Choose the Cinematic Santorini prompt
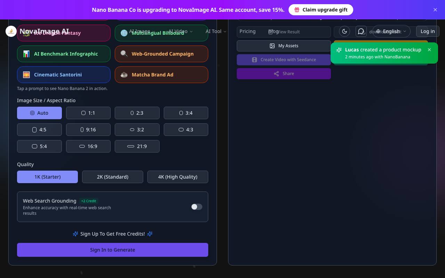The image size is (445, 278). tap(64, 75)
